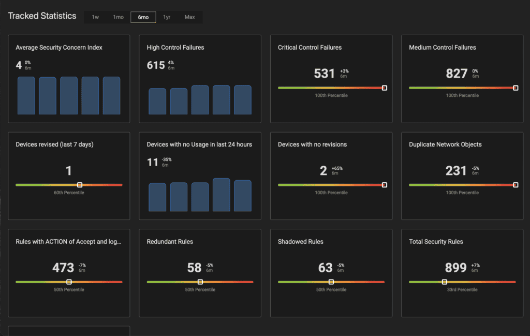
Task: Click the Shadowed Rules percentile slider
Action: point(331,282)
